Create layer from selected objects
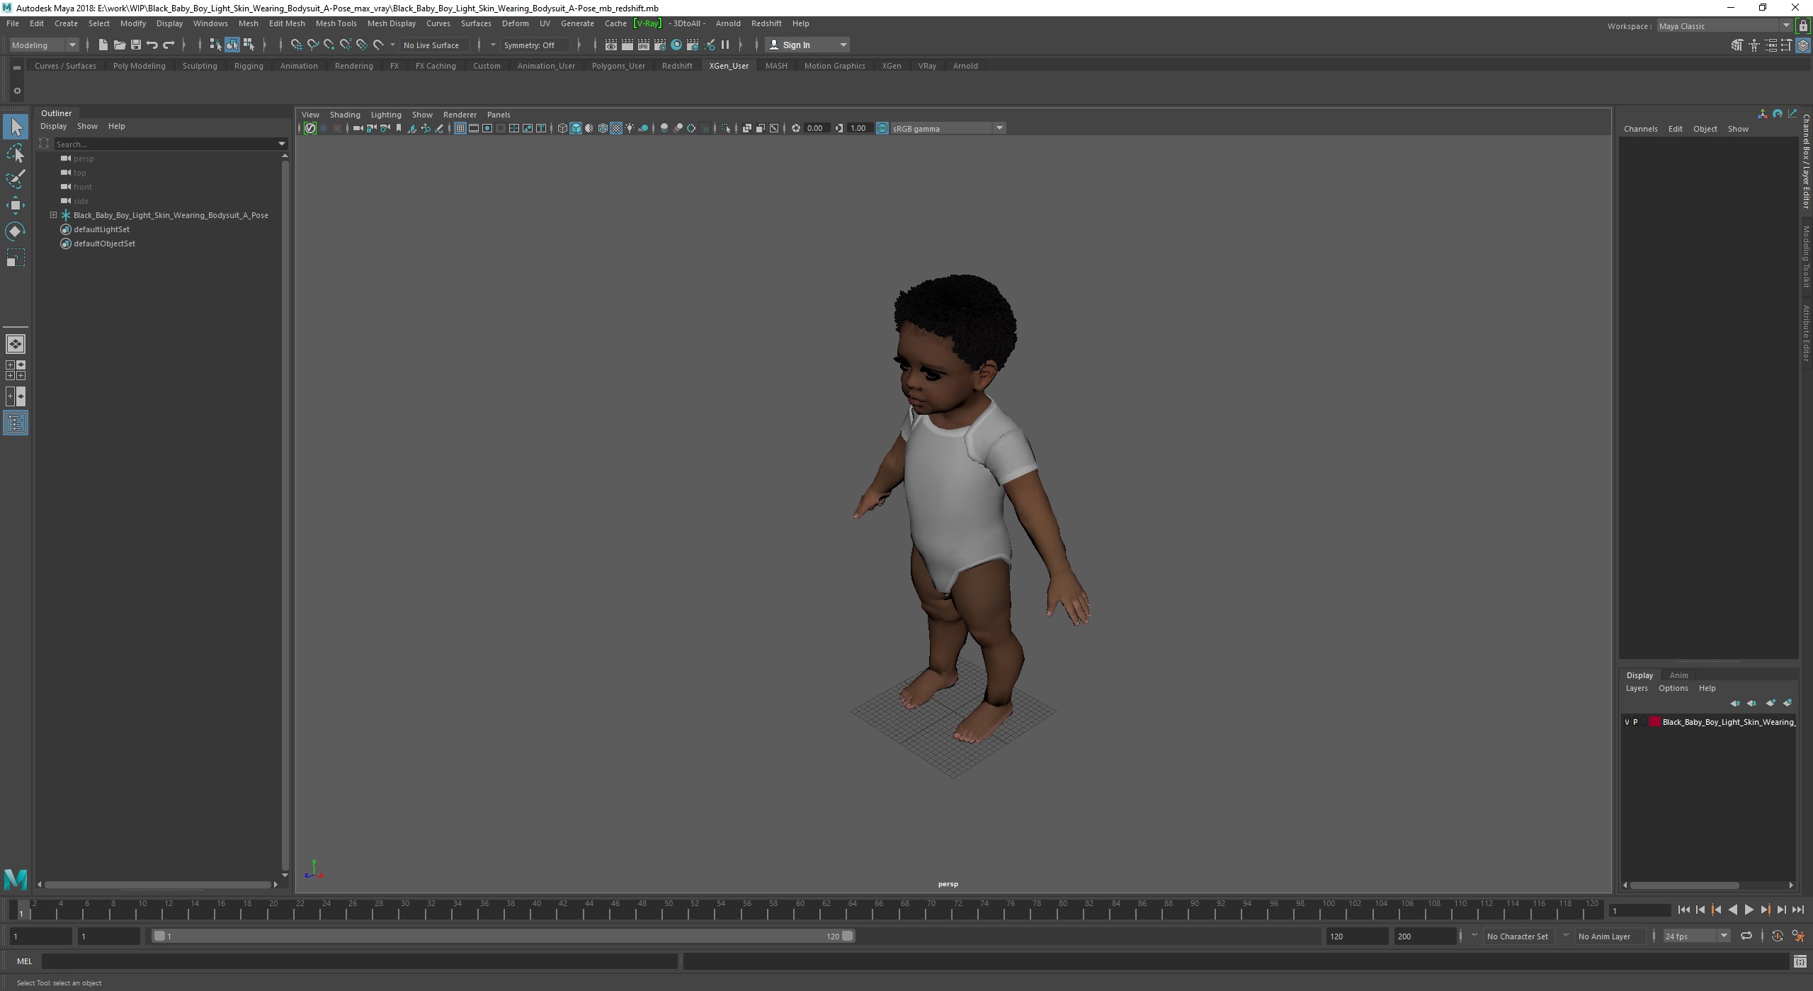The width and height of the screenshot is (1813, 991). (x=1787, y=703)
